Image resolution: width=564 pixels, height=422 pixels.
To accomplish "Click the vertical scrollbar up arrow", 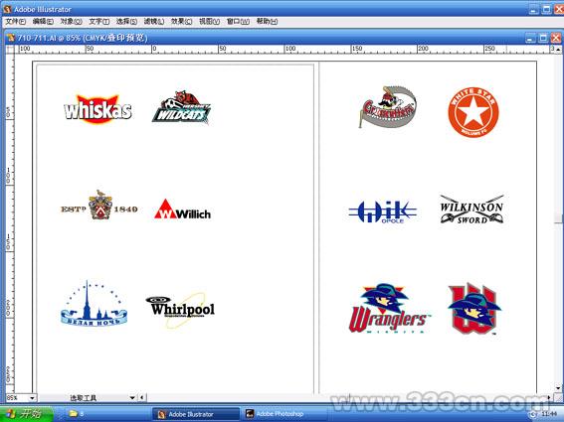I will (558, 50).
